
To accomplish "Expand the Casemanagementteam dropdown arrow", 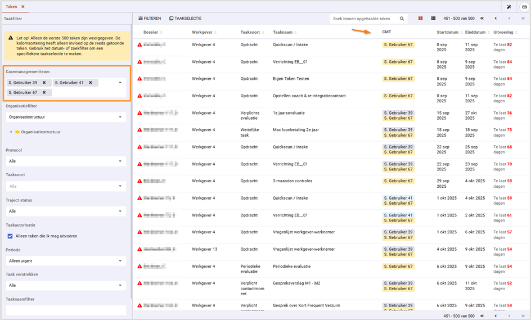I will [120, 83].
